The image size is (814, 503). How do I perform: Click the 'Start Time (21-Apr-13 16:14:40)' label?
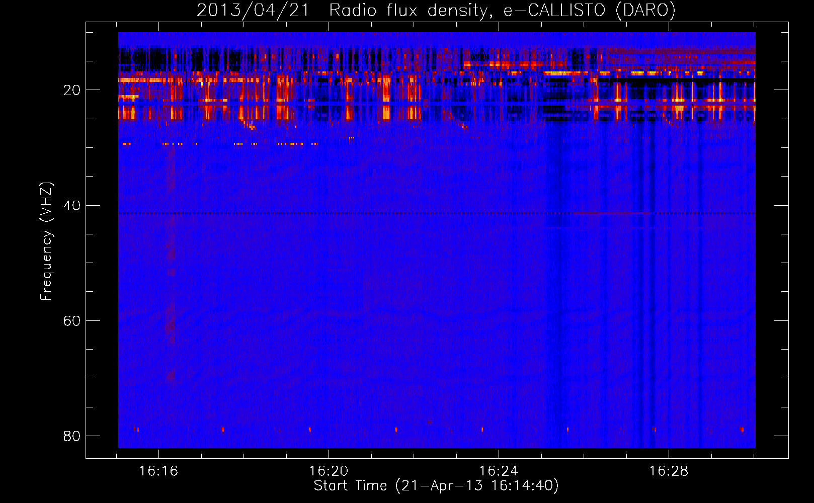click(x=436, y=486)
